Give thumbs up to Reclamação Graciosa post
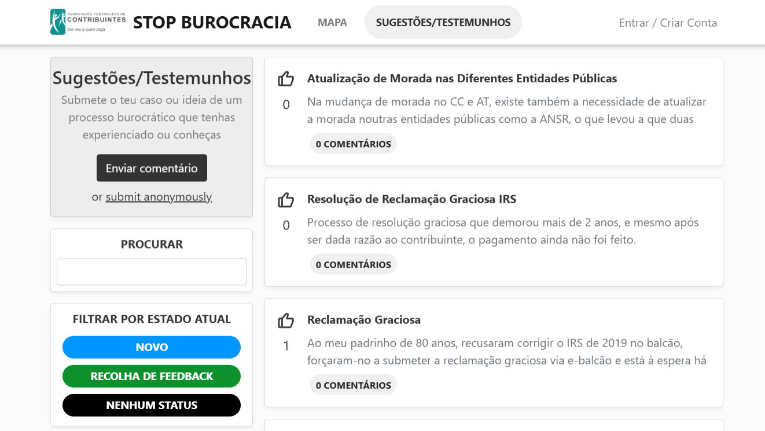 (286, 320)
